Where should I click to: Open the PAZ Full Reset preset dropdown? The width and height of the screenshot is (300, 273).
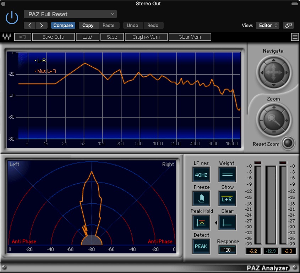[70, 14]
